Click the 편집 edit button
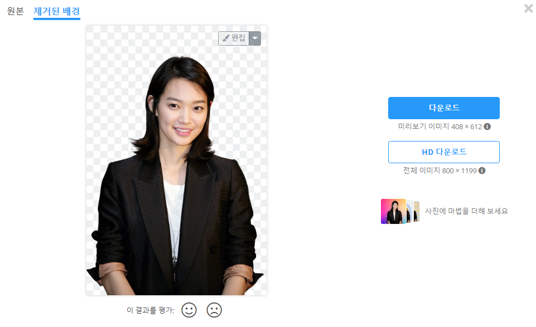 (x=234, y=38)
